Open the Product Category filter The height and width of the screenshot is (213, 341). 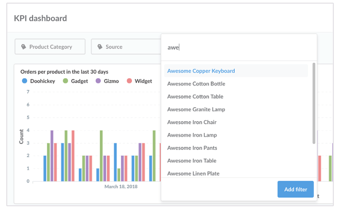point(50,46)
